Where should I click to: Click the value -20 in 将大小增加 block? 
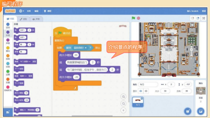(76, 77)
